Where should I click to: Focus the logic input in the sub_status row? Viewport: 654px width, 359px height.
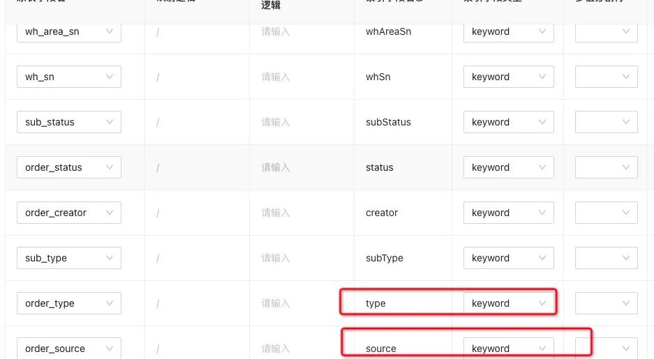point(300,122)
